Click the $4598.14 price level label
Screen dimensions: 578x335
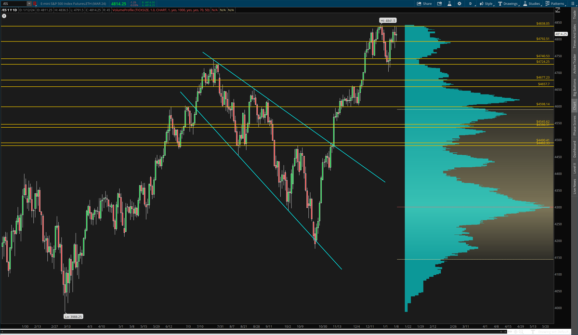(x=543, y=104)
